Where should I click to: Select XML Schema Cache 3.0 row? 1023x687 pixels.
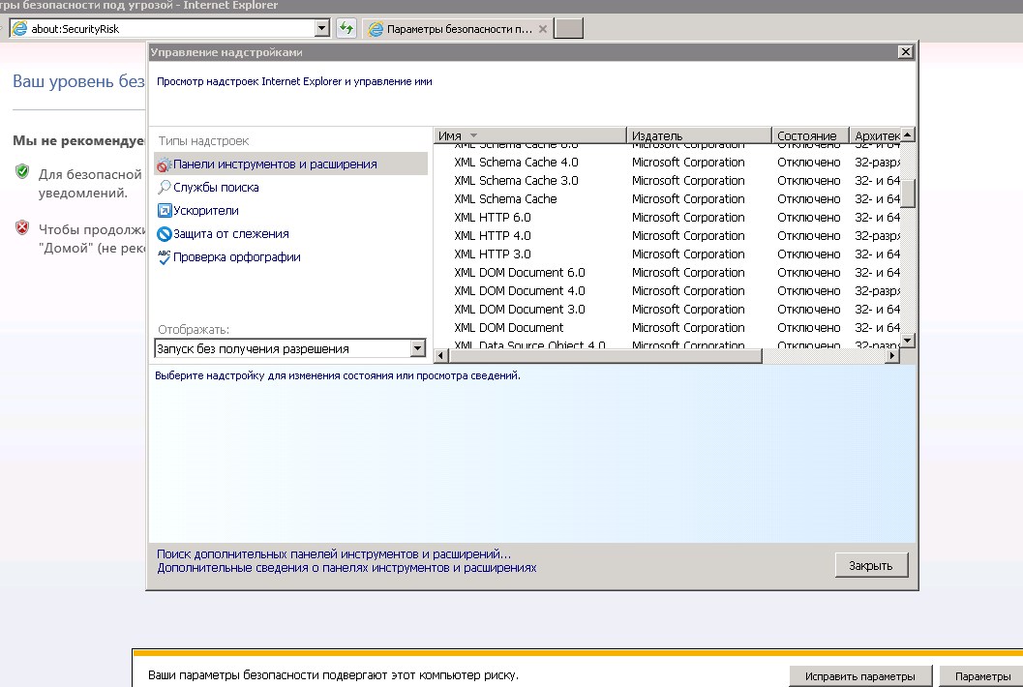click(x=667, y=180)
